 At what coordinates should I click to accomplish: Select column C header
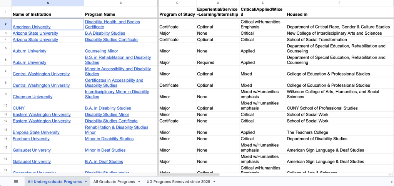coord(177,3)
